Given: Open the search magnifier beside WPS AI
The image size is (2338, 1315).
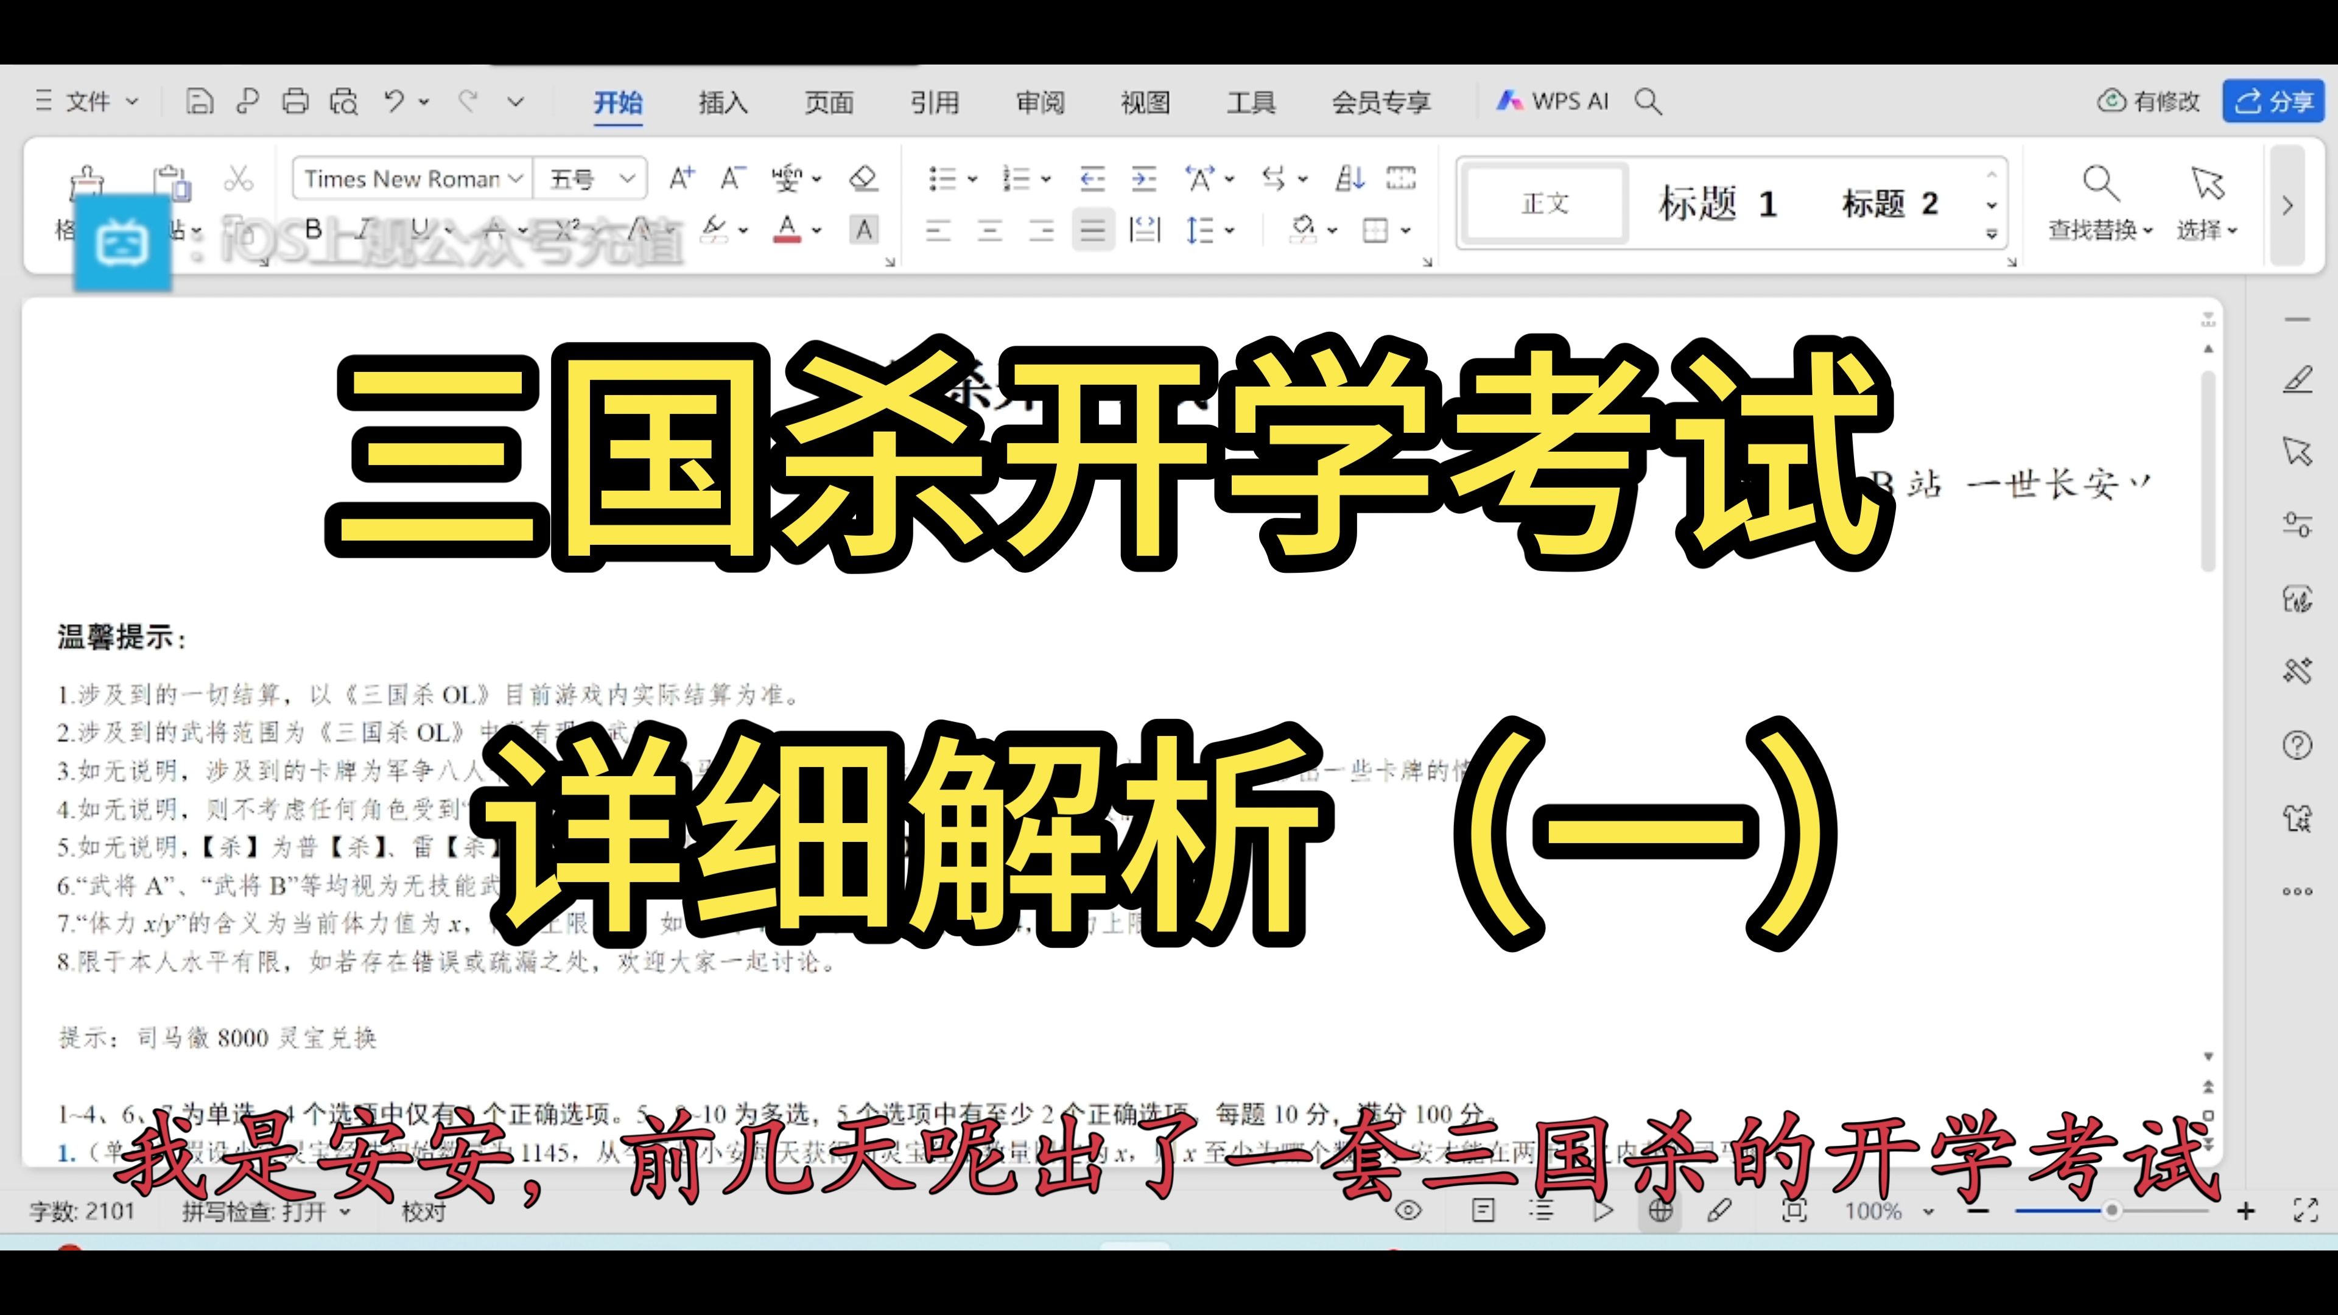Looking at the screenshot, I should [x=1648, y=100].
